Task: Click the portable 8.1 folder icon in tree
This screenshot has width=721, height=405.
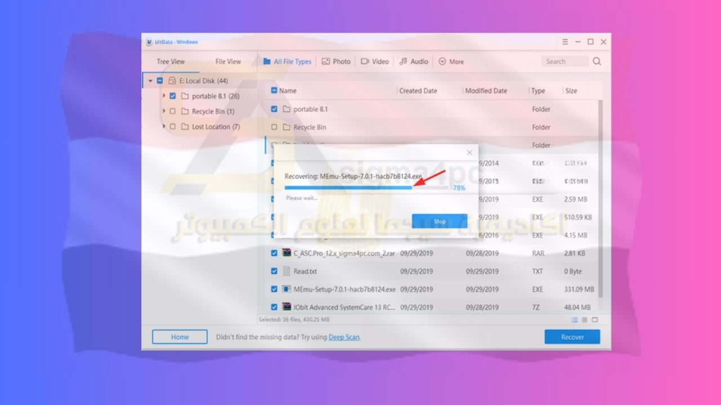Action: coord(185,96)
